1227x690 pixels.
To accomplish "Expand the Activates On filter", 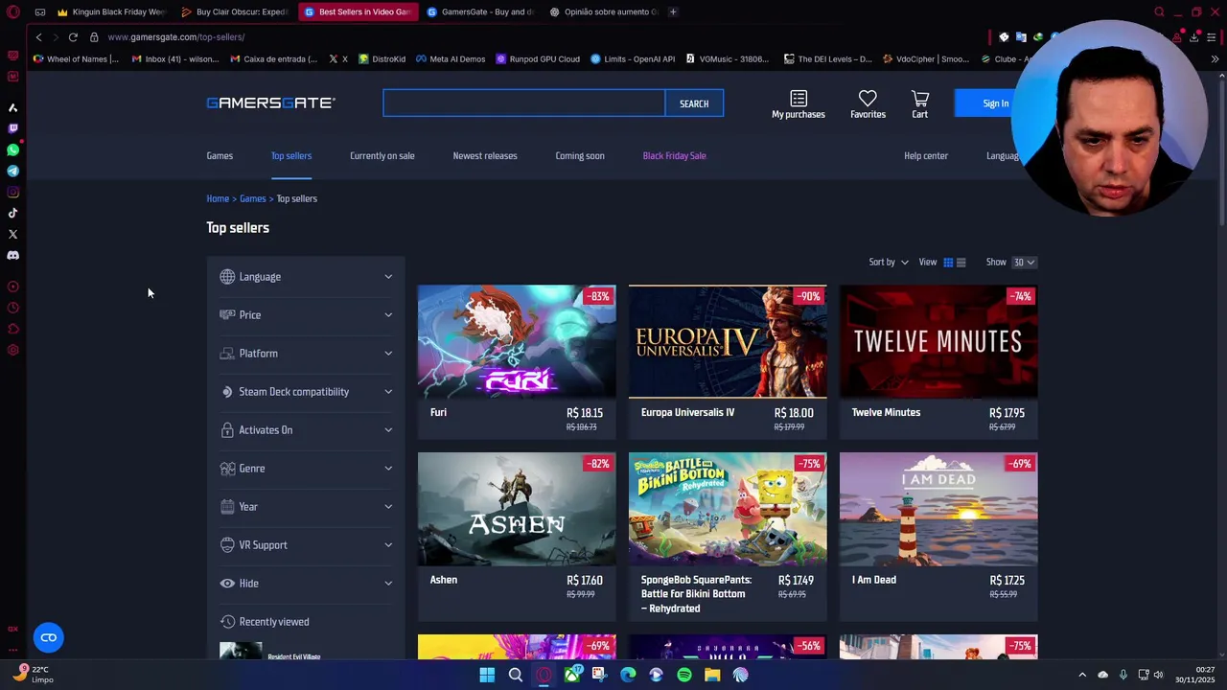I will (306, 430).
